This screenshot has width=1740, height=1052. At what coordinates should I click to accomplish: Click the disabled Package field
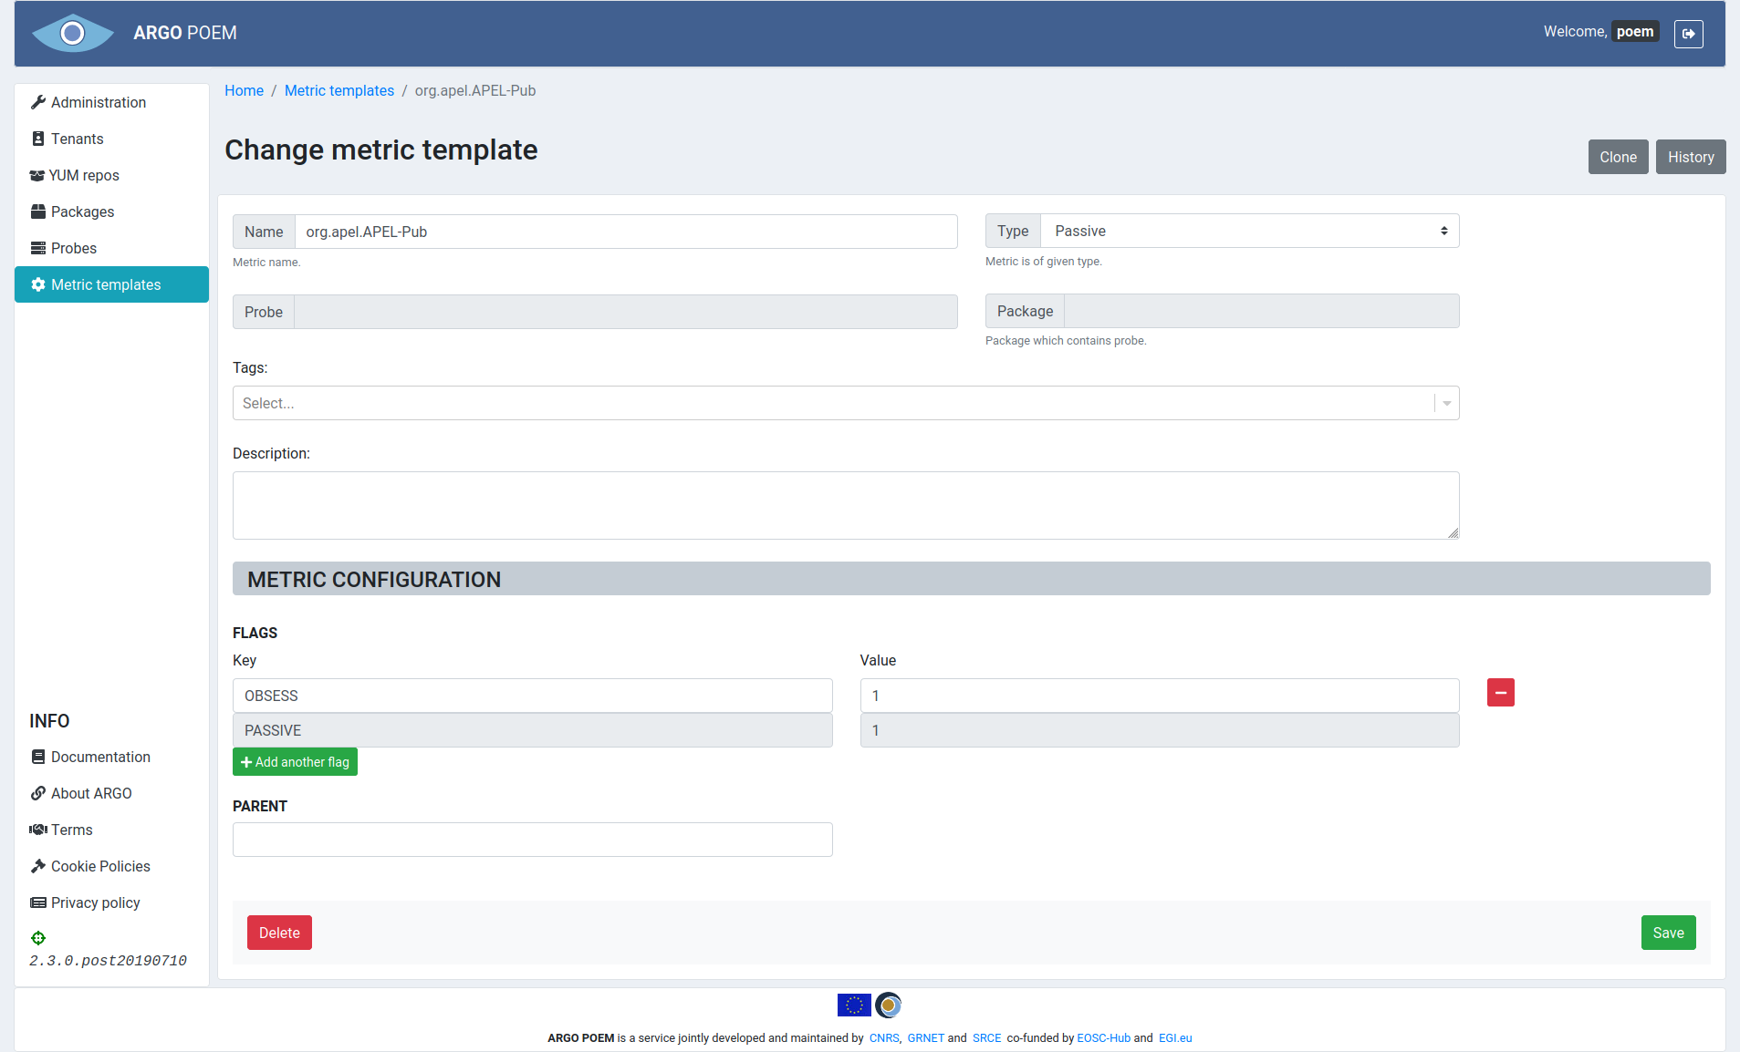(1262, 311)
